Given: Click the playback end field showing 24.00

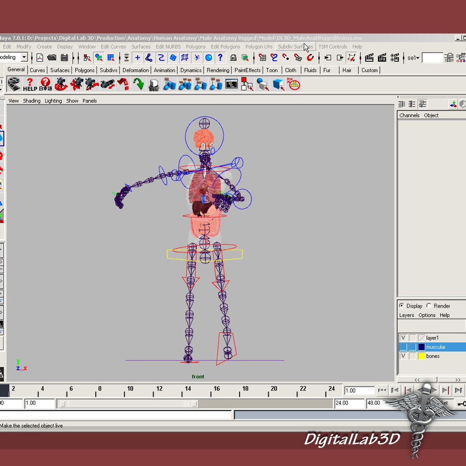Looking at the screenshot, I should tap(349, 403).
